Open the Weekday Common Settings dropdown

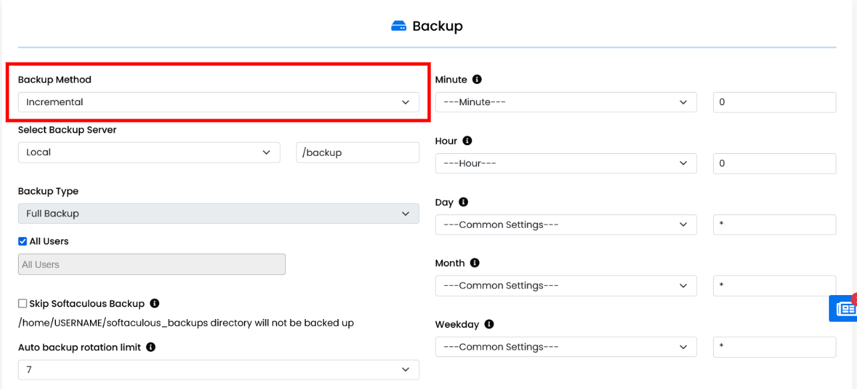[565, 347]
